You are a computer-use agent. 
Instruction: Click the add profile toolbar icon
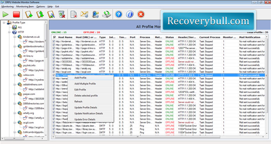[x=29, y=14]
